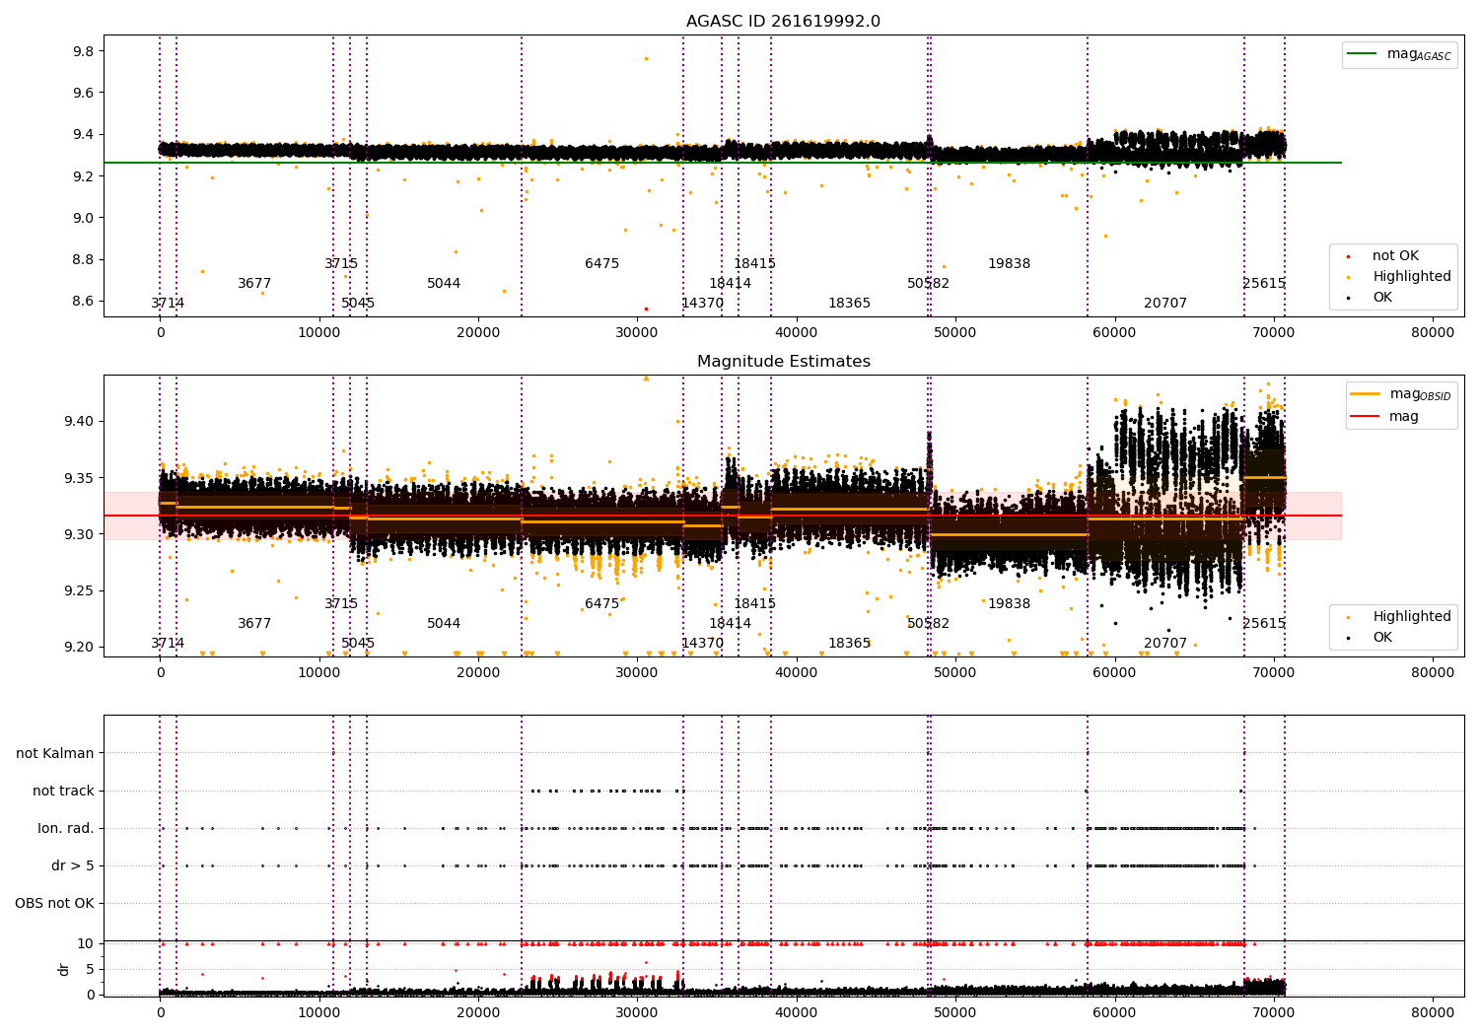Click obsid label 6475 in Magnitude Estimates plot
Screen dimensions: 1479x1035
[x=602, y=604]
